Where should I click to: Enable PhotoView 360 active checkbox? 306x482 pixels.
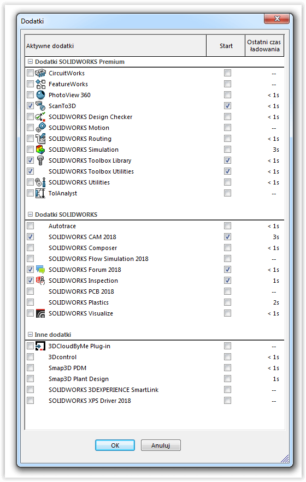coord(30,94)
